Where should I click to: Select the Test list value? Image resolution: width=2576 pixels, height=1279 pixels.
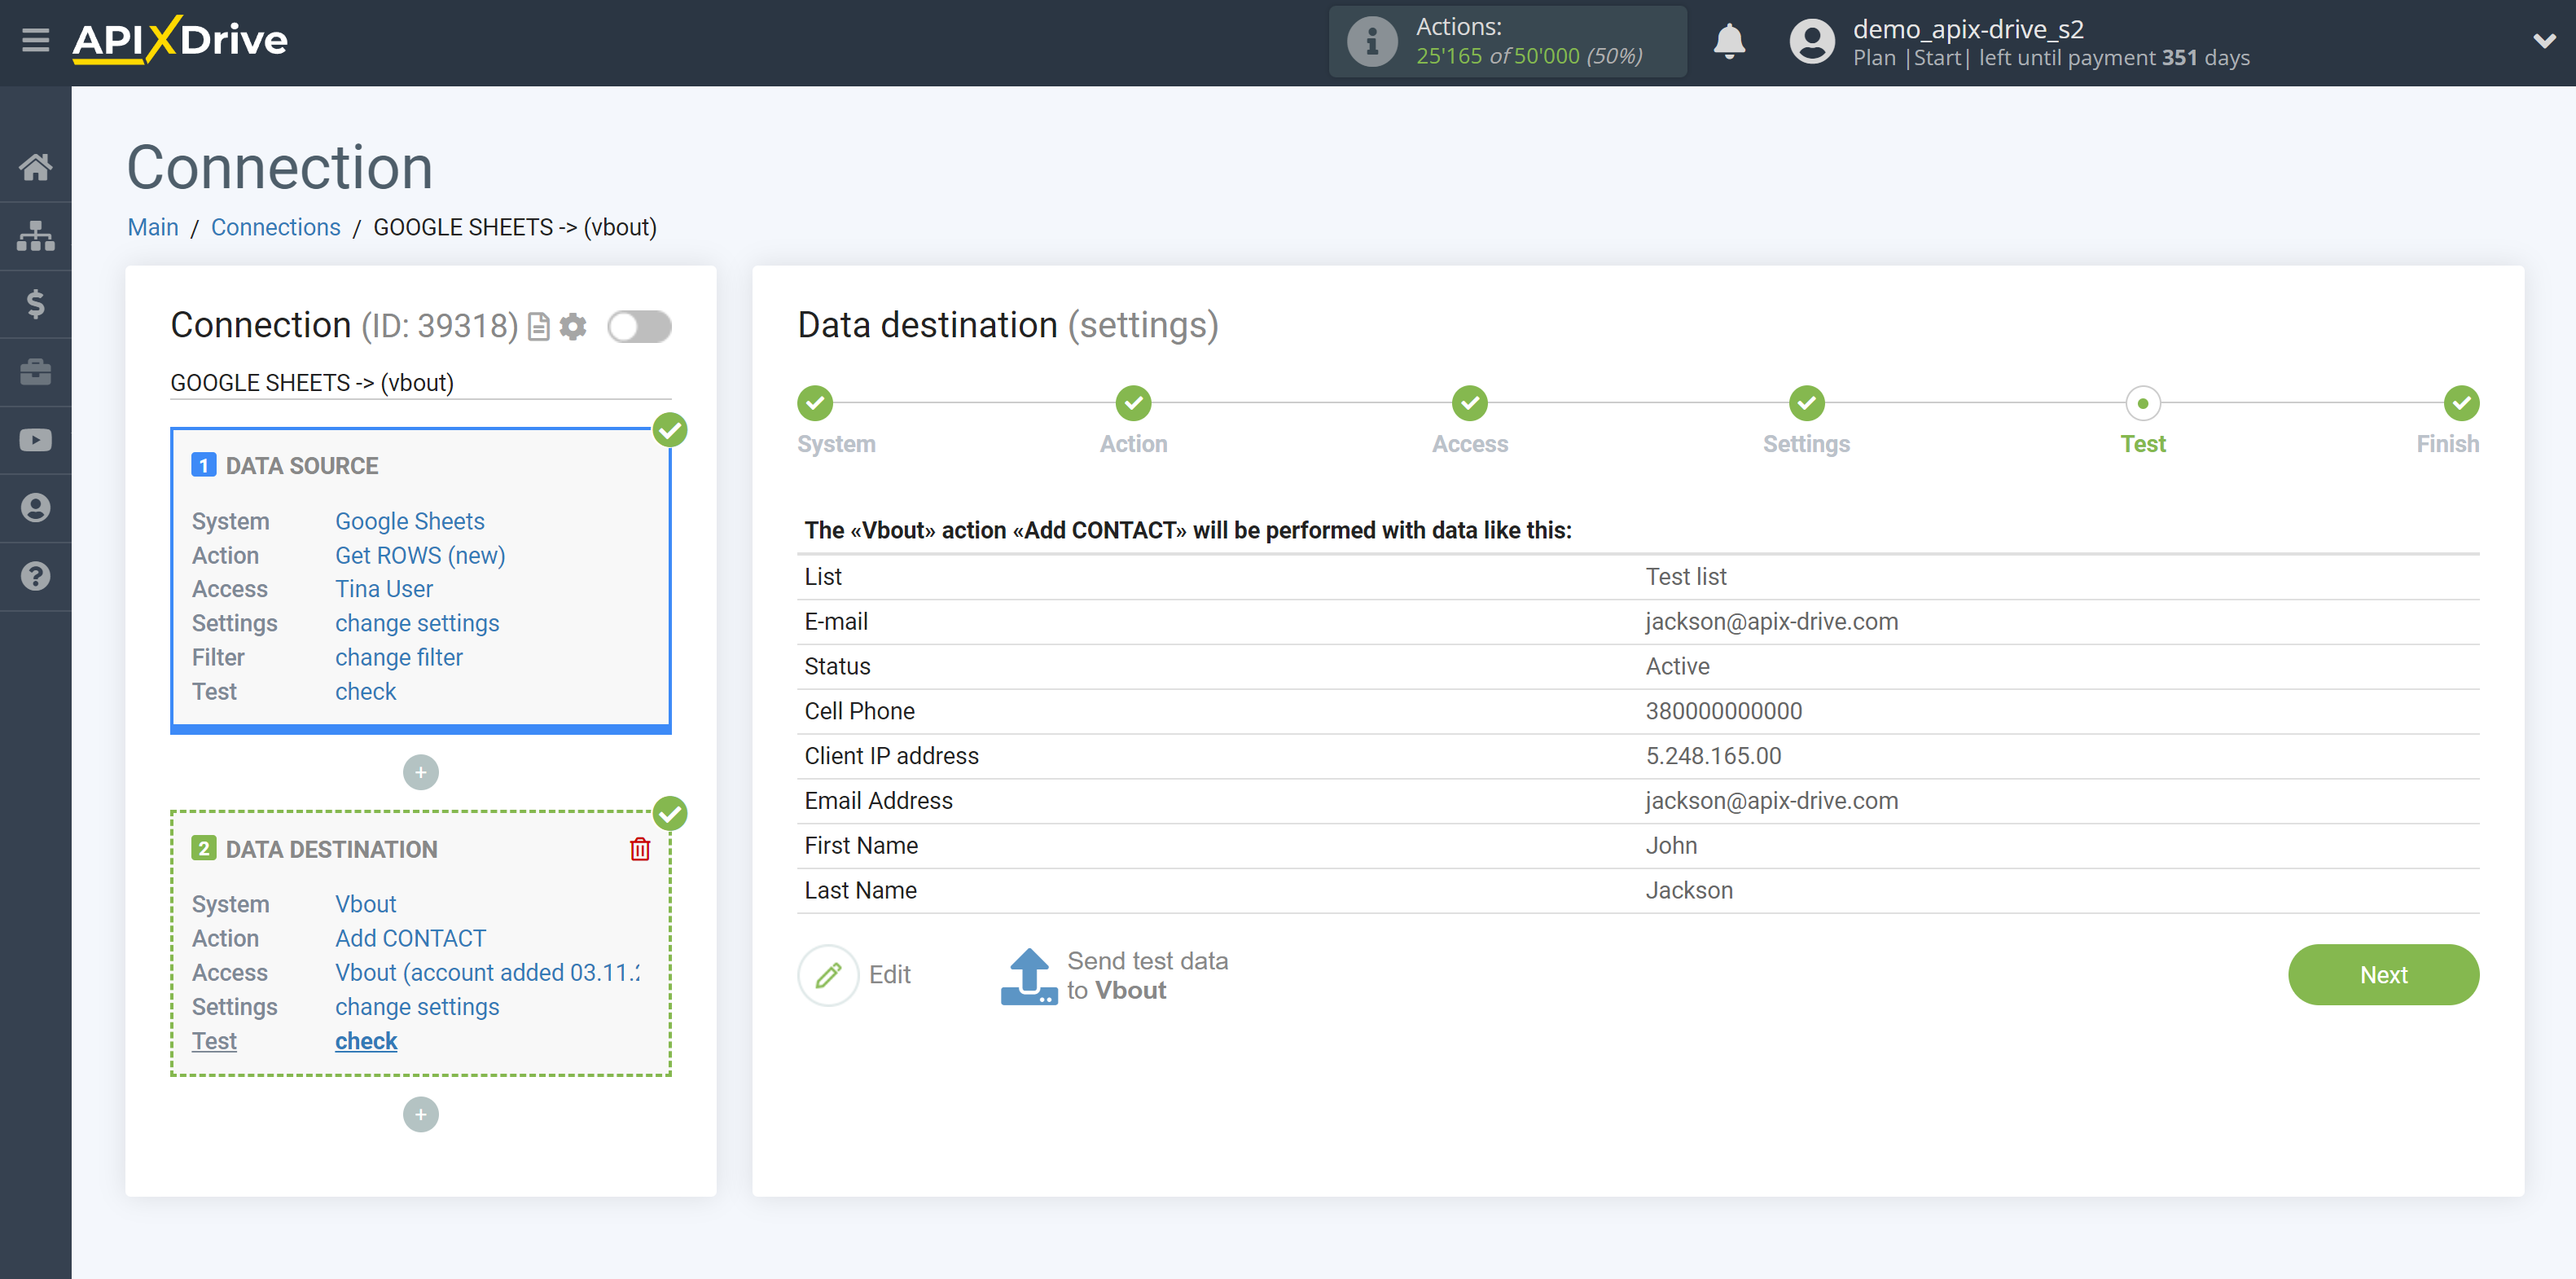point(1686,576)
